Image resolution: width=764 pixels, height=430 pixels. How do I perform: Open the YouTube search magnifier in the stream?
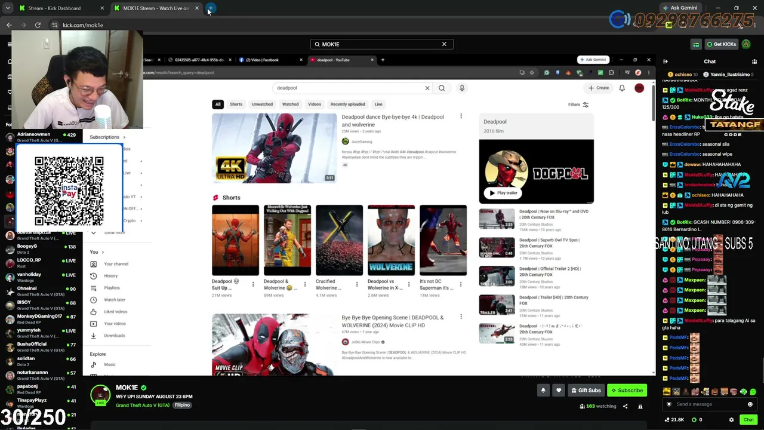click(442, 88)
